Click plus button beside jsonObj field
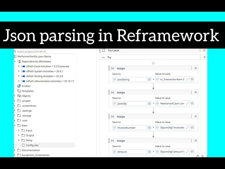Image resolution: width=225 pixels, height=169 pixels. click(x=149, y=104)
